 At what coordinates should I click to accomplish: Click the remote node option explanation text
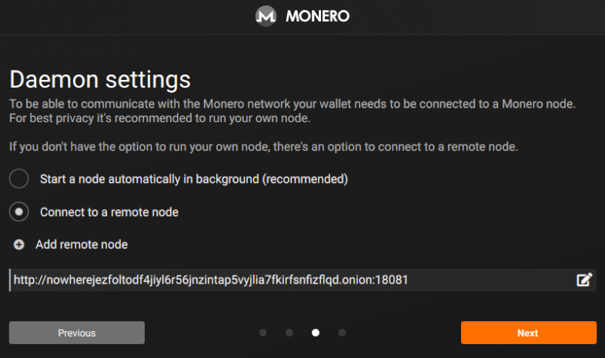click(263, 147)
